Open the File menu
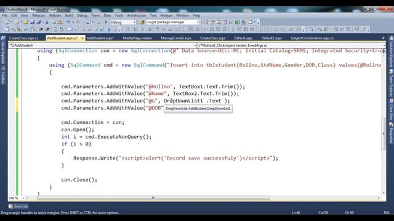Screen dimensions: 394x221 pos(4,15)
